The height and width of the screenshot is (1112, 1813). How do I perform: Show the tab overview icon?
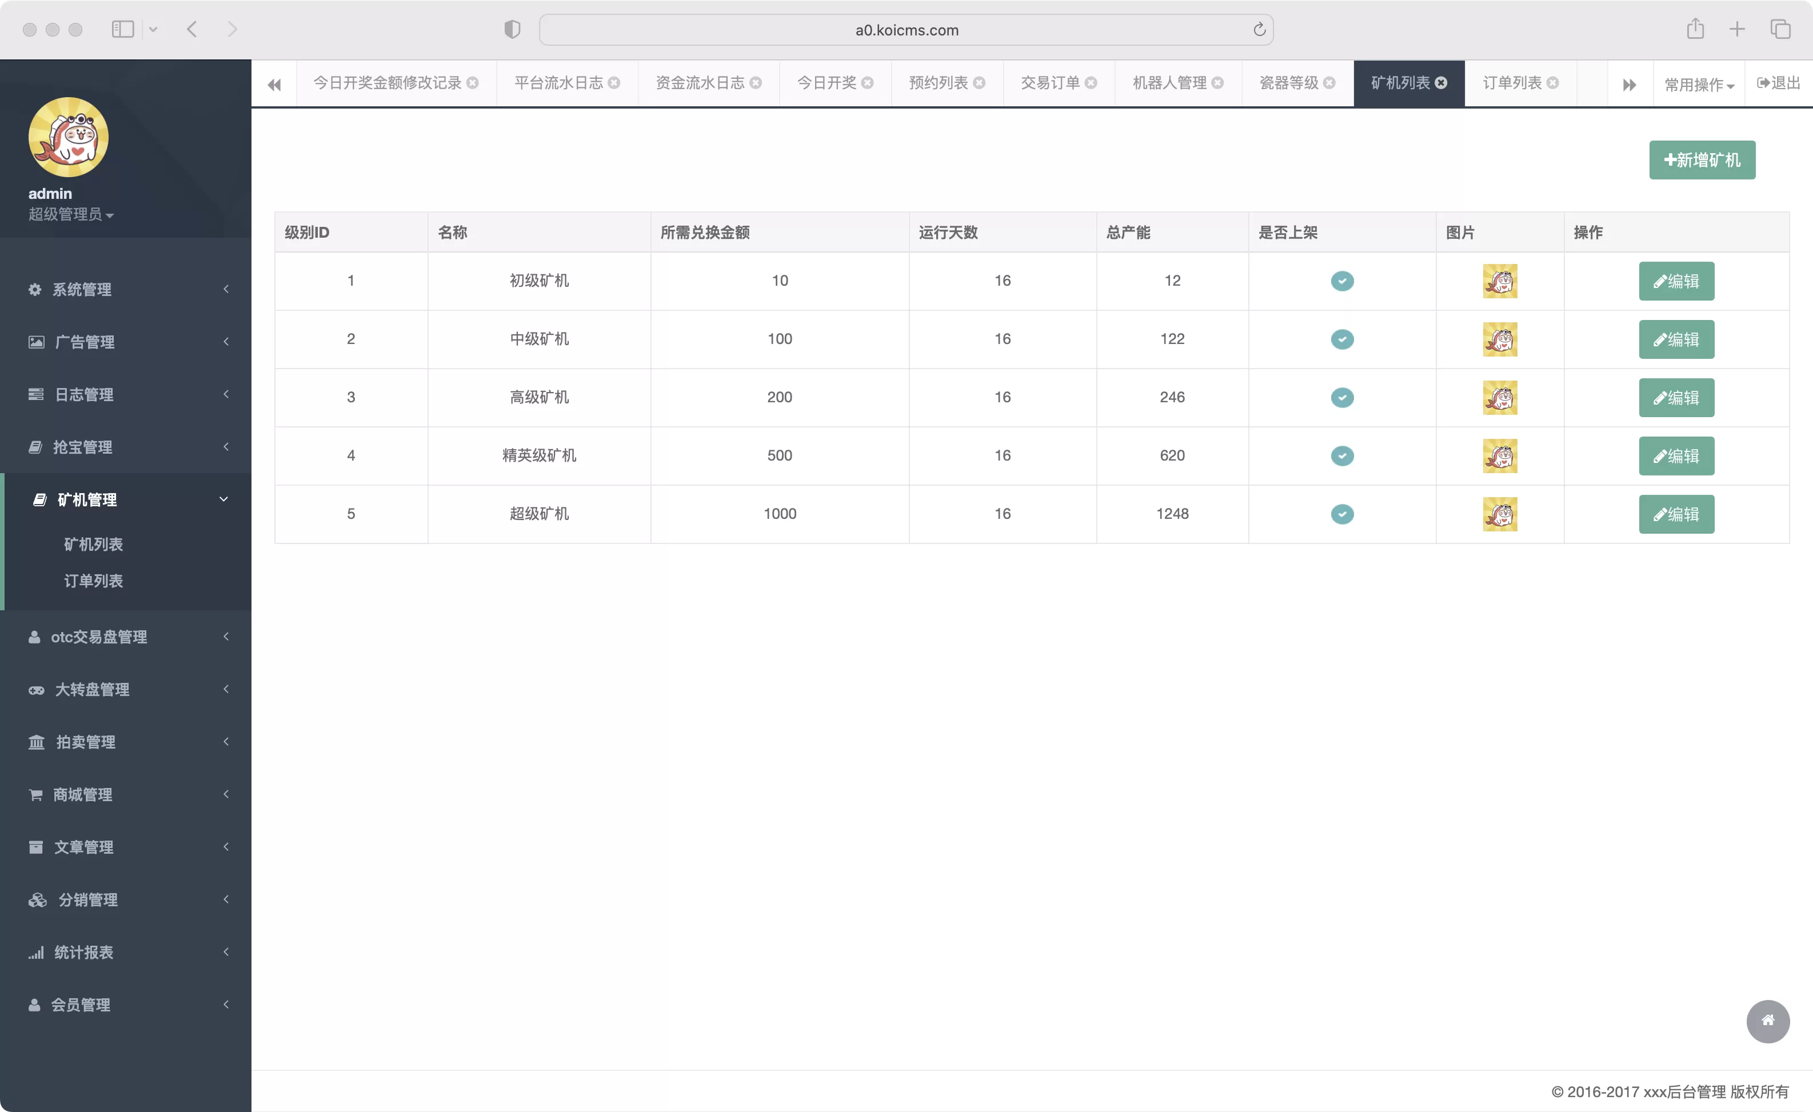click(x=1780, y=29)
